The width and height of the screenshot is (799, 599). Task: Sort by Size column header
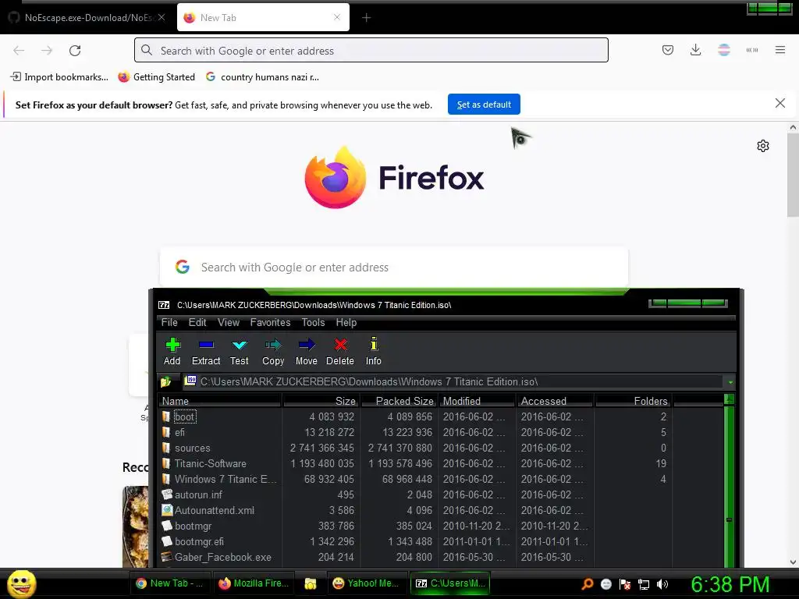[x=321, y=401]
